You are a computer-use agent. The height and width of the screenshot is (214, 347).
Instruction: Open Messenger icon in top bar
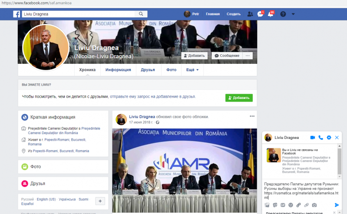(x=260, y=14)
